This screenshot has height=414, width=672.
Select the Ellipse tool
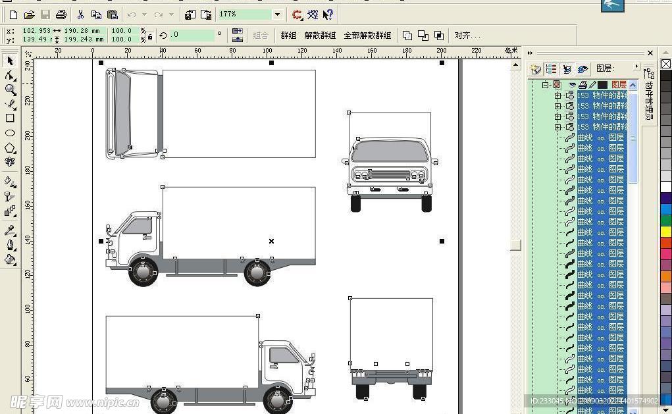10,133
